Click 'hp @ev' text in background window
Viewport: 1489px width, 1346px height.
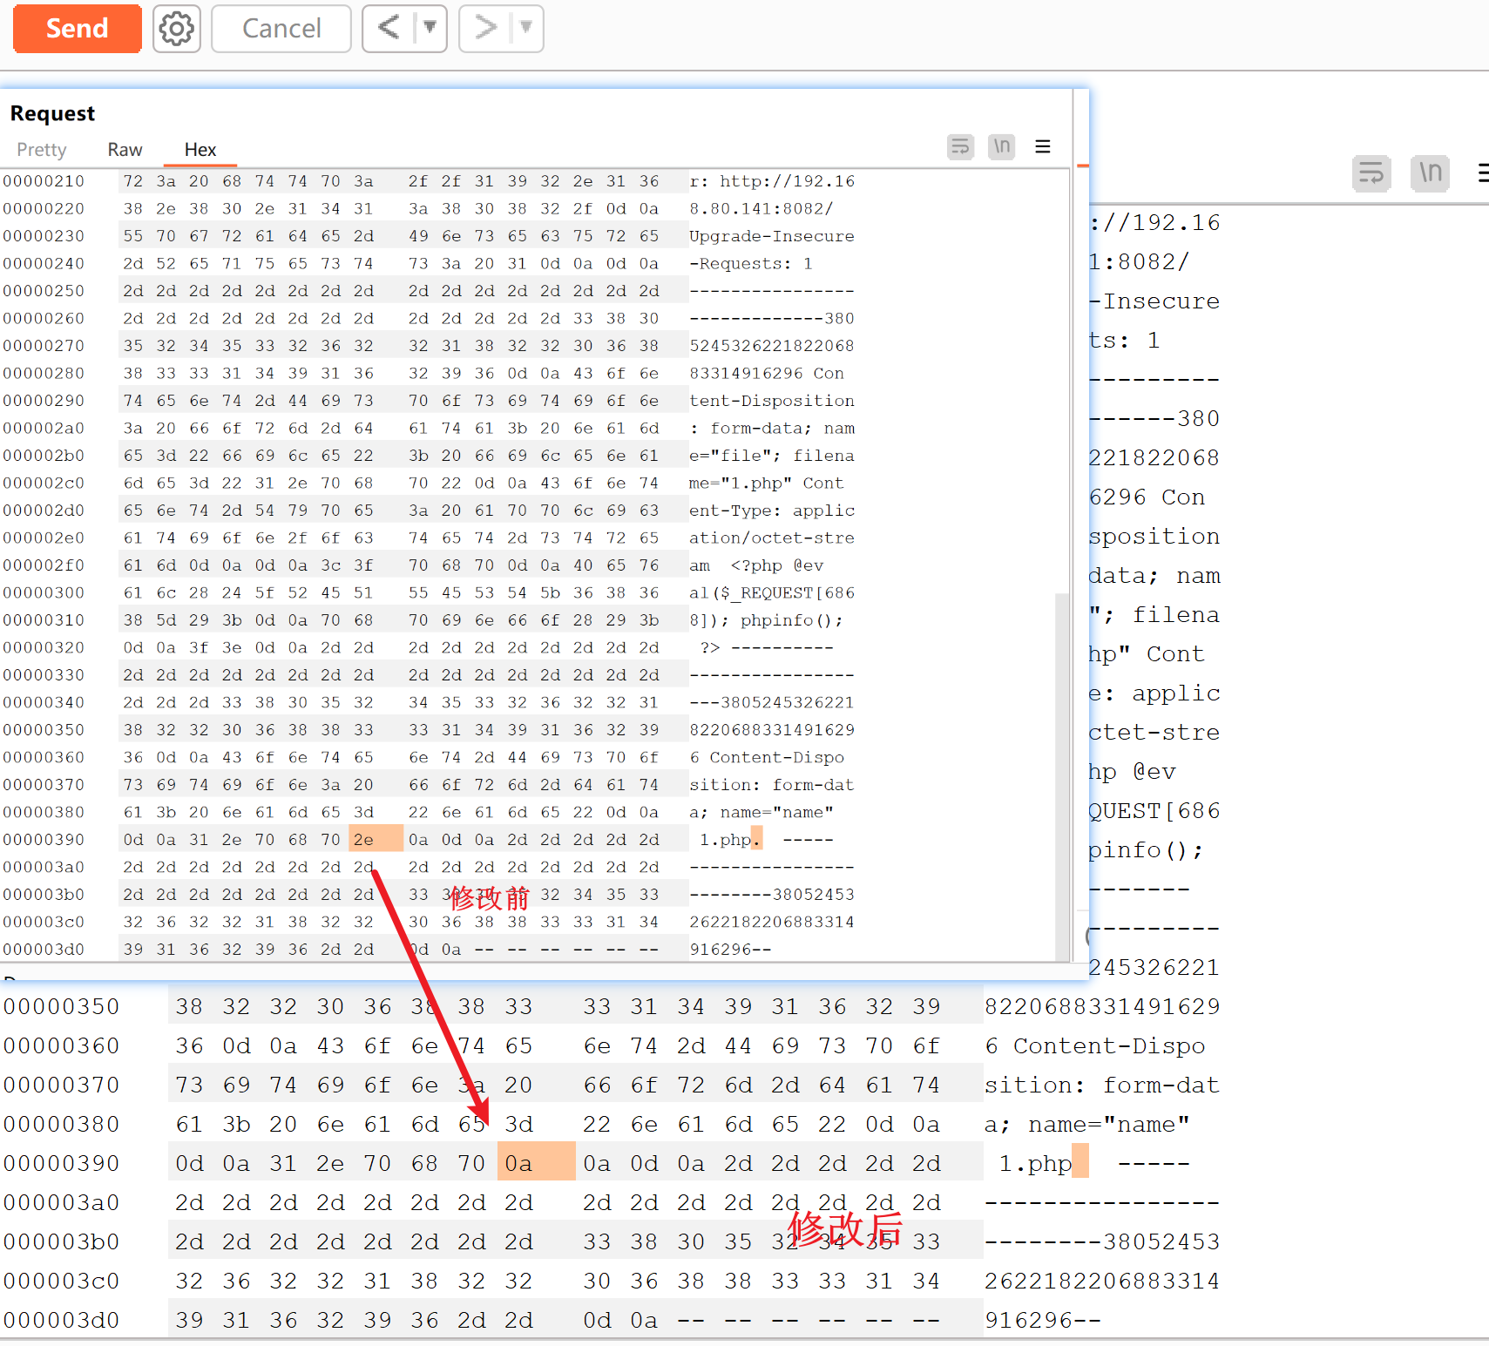click(1133, 772)
